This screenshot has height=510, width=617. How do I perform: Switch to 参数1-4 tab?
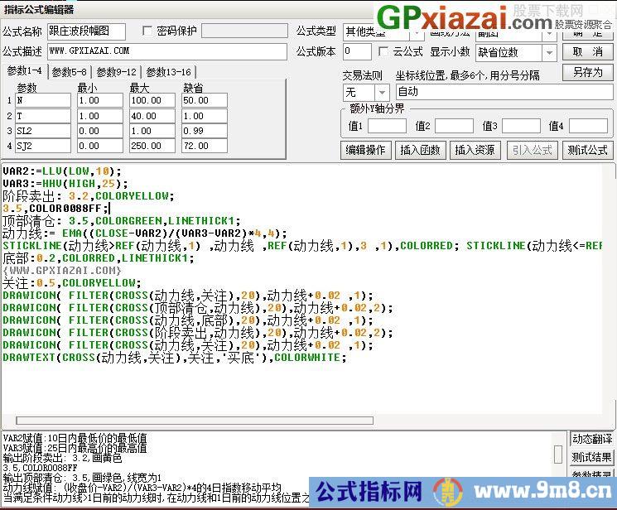24,71
